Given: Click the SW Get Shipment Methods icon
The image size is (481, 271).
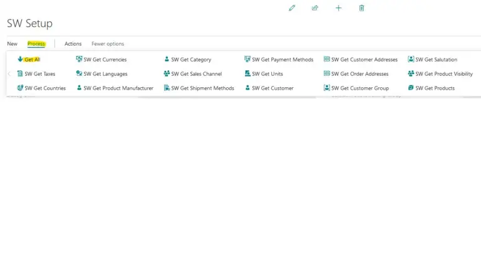Looking at the screenshot, I should pos(167,88).
